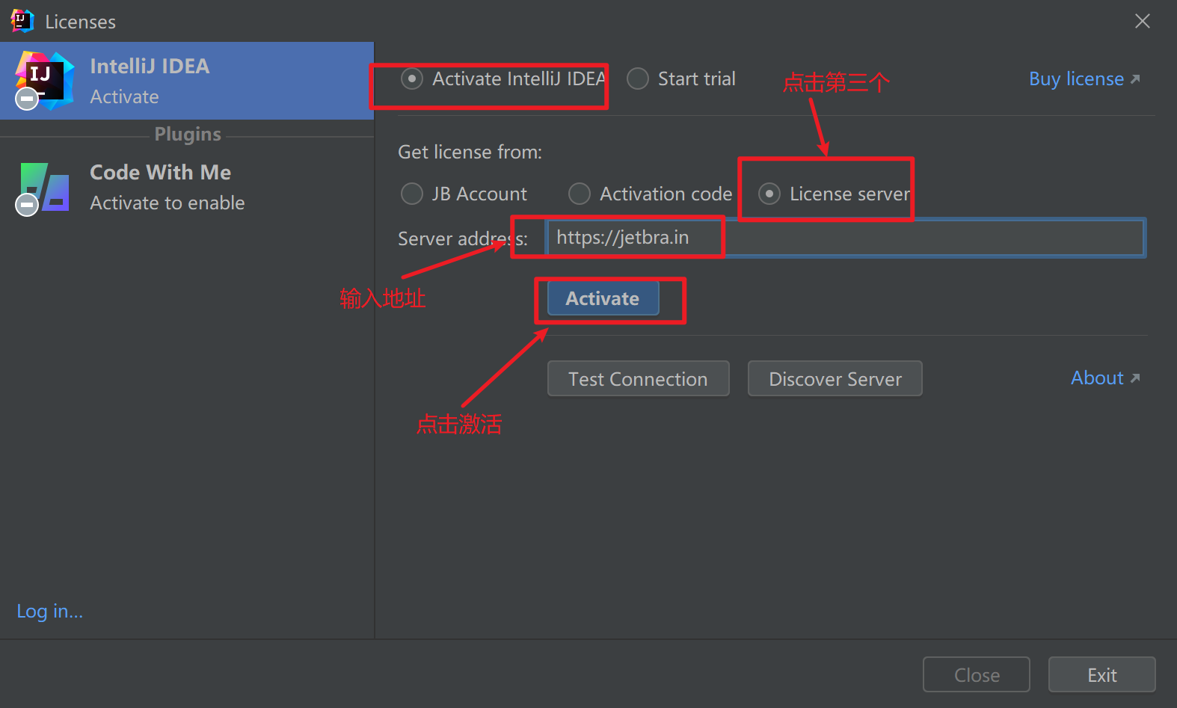Open the Buy license link
This screenshot has height=708, width=1177.
[1084, 79]
